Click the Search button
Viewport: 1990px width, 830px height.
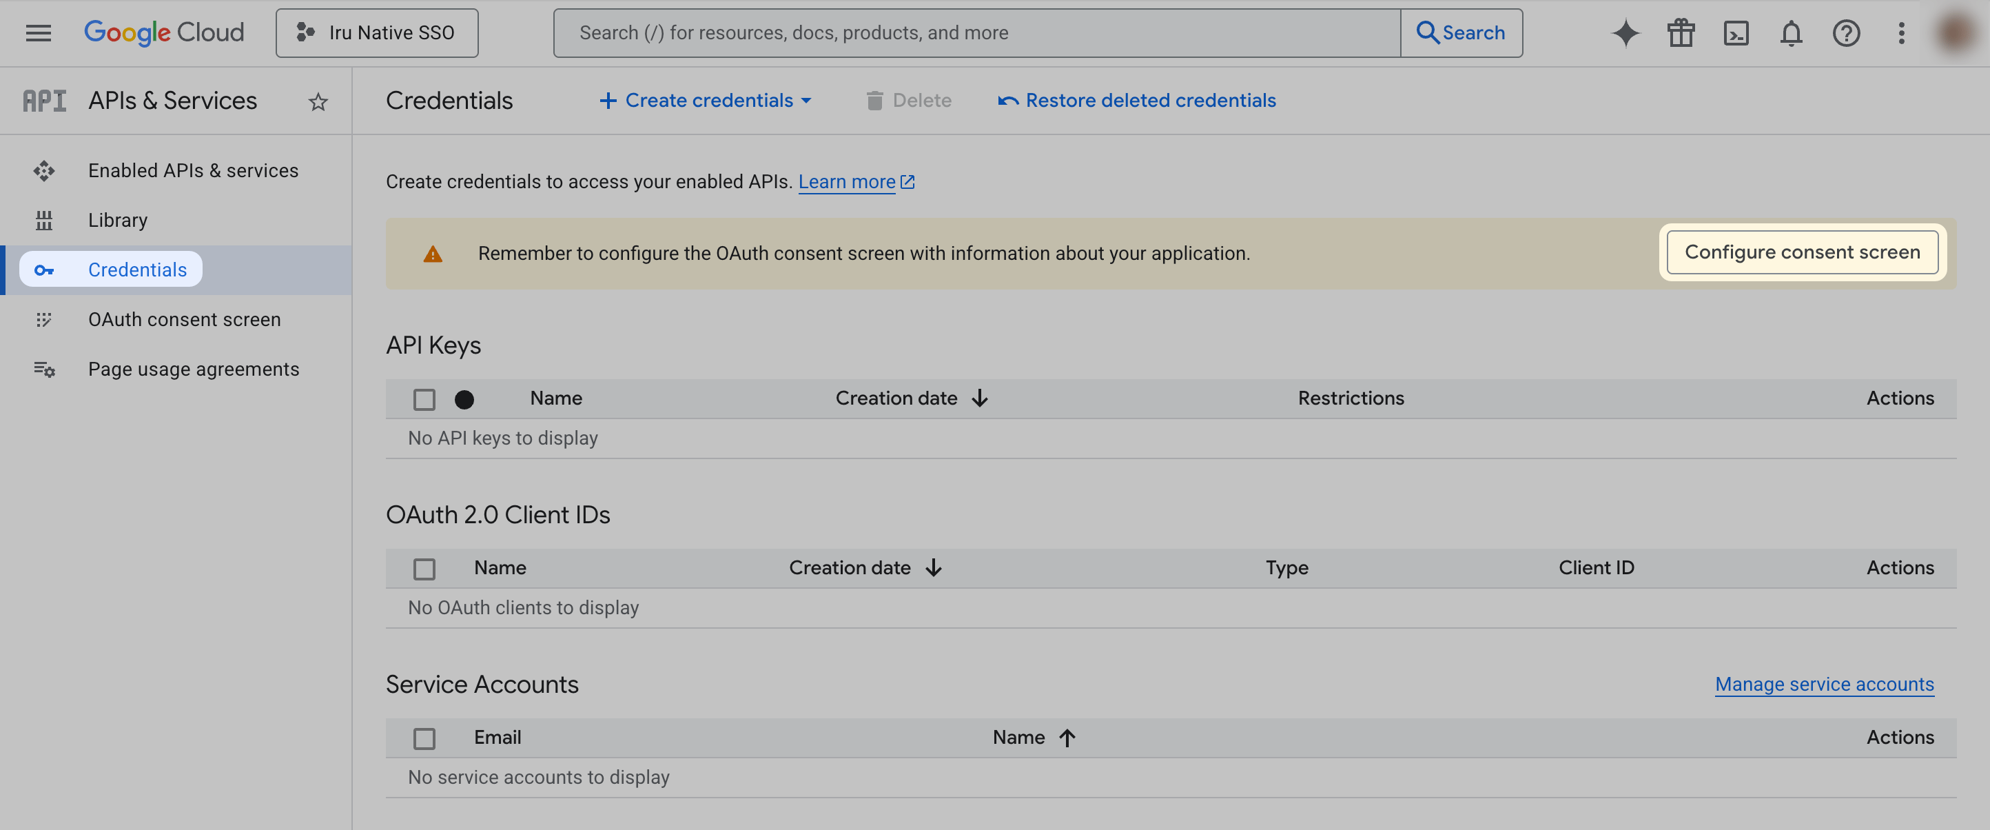(x=1461, y=32)
